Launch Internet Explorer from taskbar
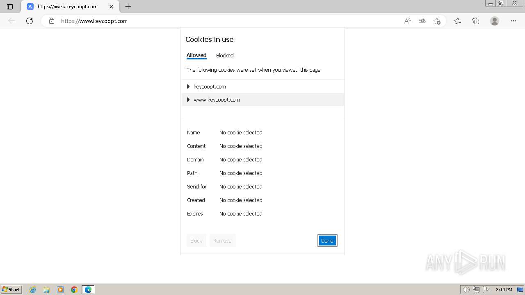The width and height of the screenshot is (525, 295). [33, 290]
